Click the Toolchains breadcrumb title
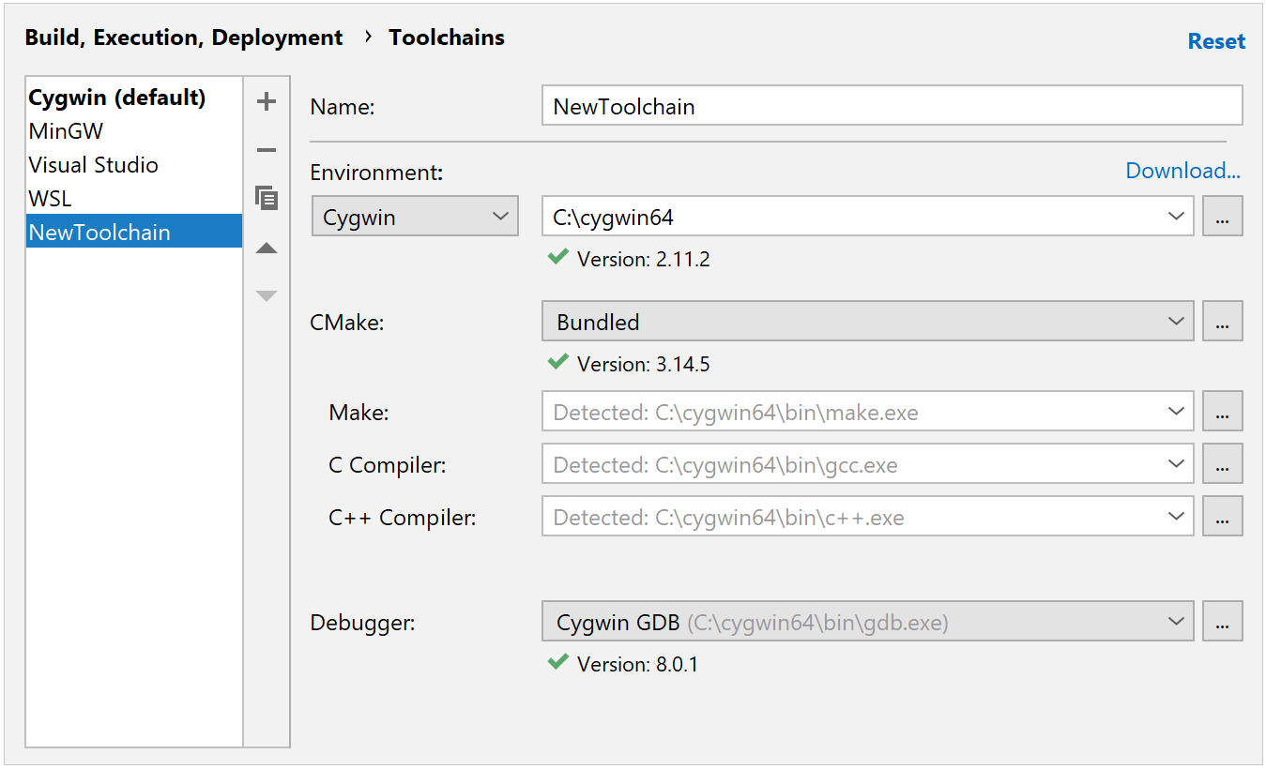The width and height of the screenshot is (1266, 769). coord(447,38)
